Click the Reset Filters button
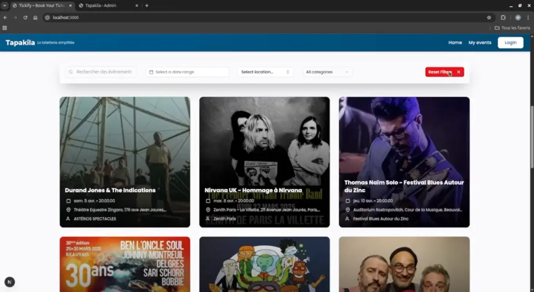The height and width of the screenshot is (292, 534). tap(444, 72)
